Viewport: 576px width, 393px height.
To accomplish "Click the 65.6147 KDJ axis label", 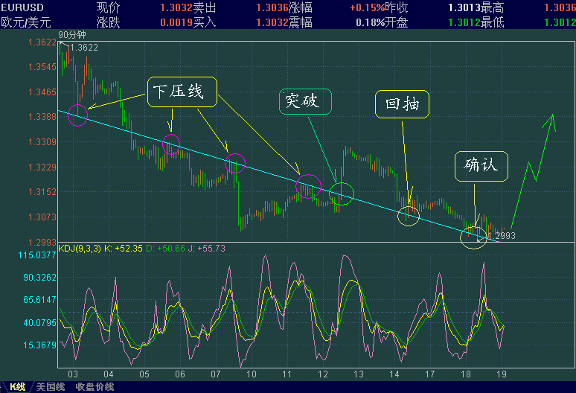I will pyautogui.click(x=39, y=300).
